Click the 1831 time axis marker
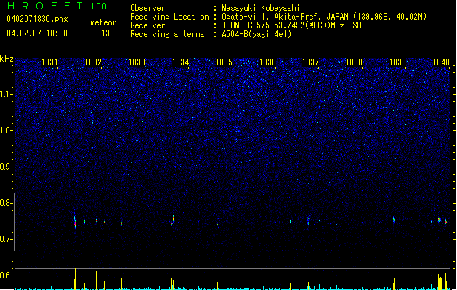The width and height of the screenshot is (457, 290). 49,62
